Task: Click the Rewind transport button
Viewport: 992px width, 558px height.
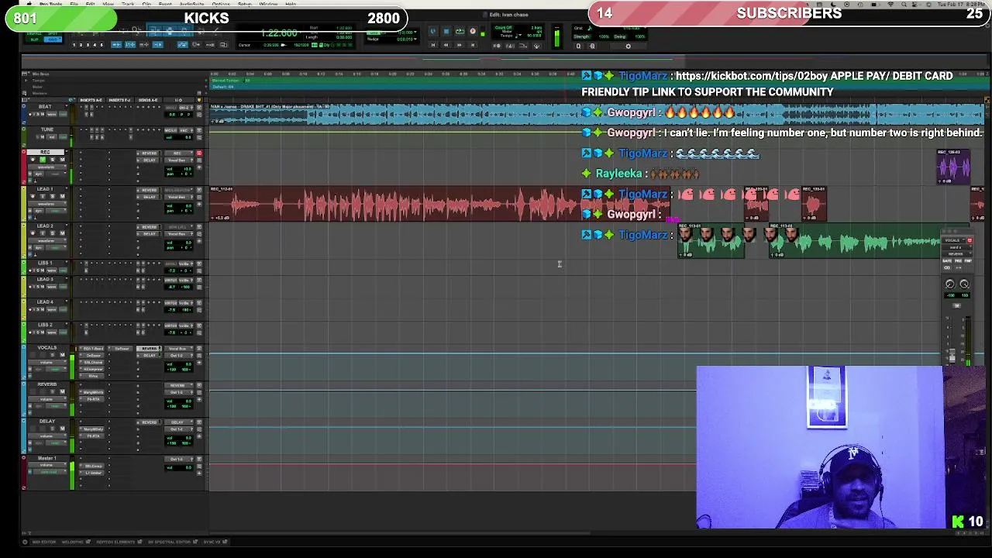Action: [446, 45]
